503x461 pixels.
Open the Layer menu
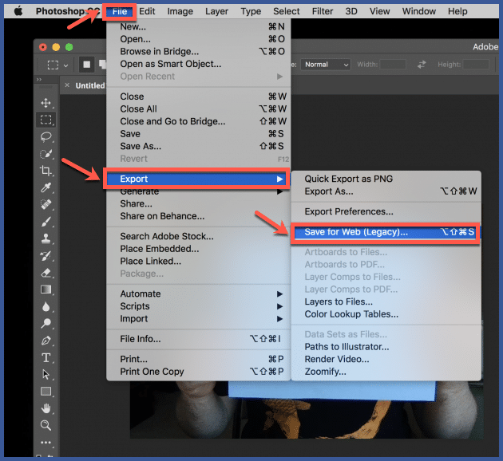[216, 11]
